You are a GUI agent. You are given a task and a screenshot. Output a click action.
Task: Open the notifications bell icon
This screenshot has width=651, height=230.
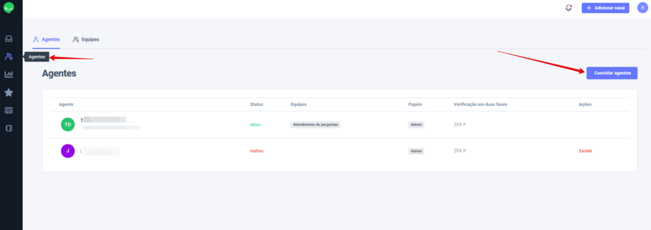pyautogui.click(x=569, y=8)
